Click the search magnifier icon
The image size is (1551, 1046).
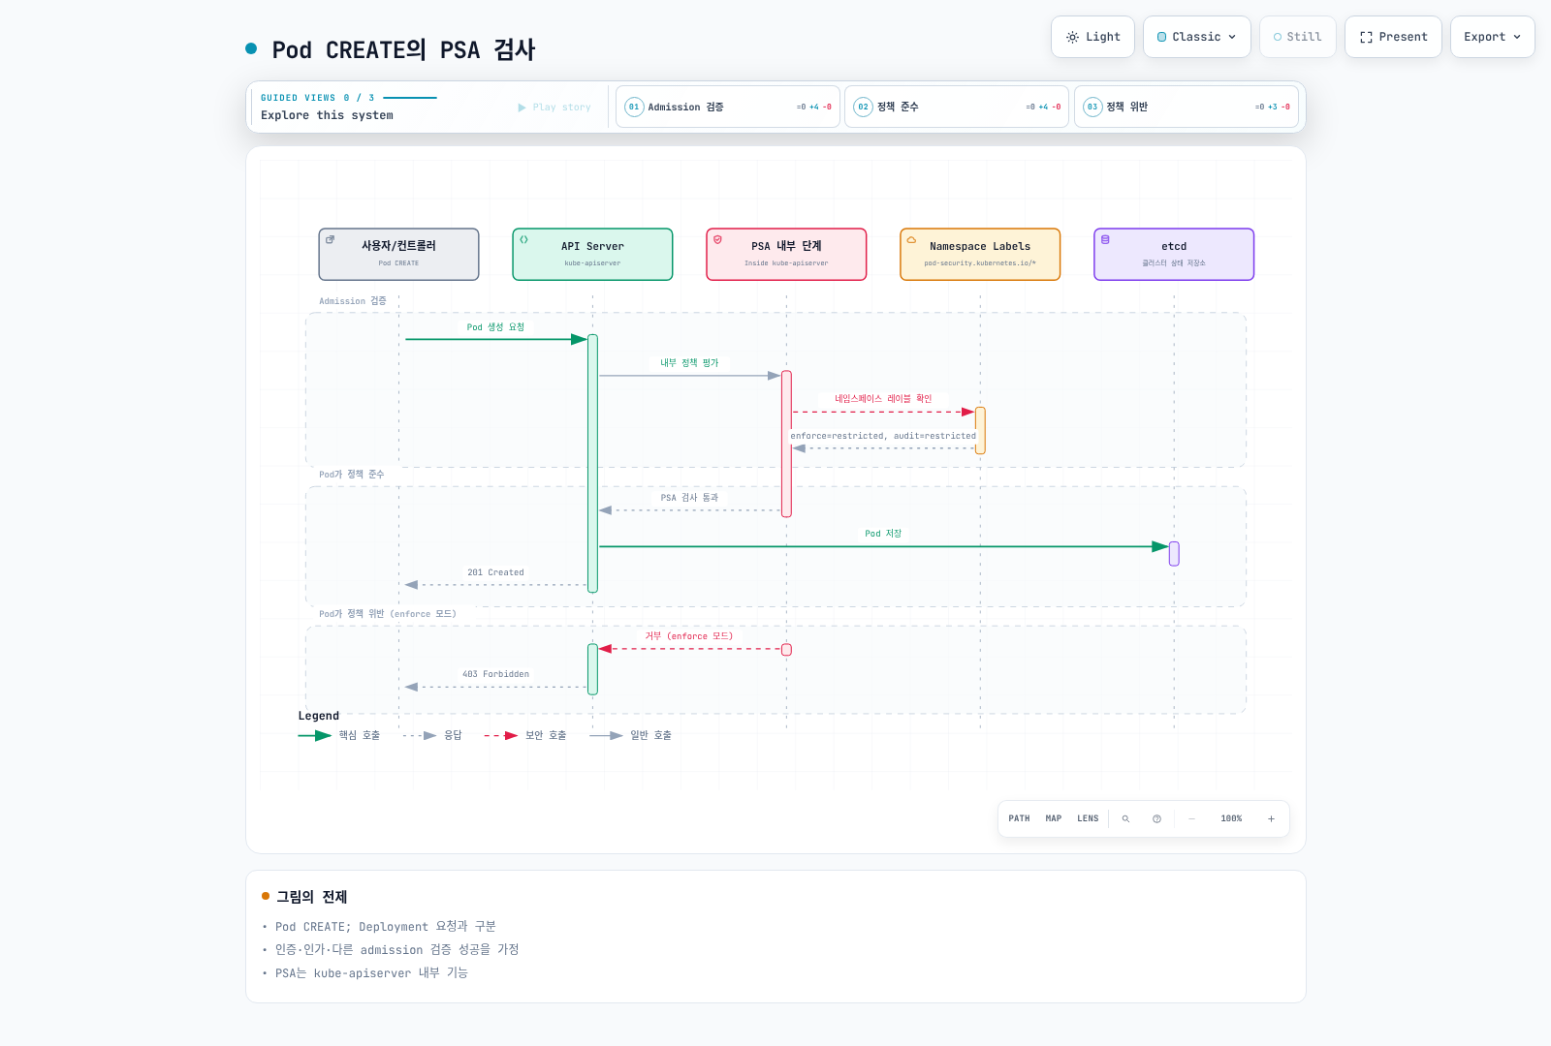pyautogui.click(x=1125, y=818)
